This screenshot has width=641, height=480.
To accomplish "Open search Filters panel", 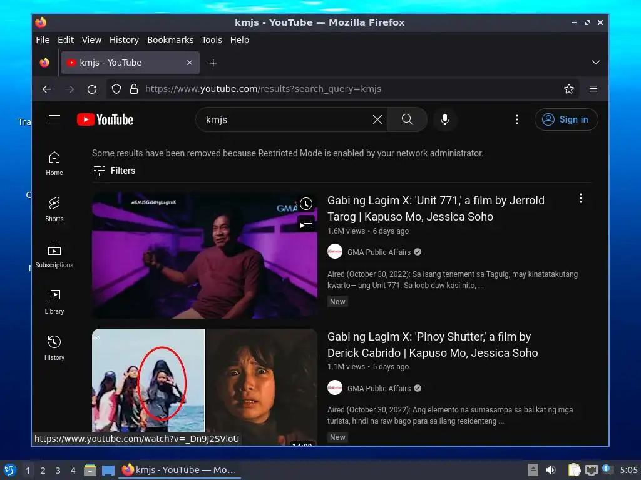I will tap(115, 171).
